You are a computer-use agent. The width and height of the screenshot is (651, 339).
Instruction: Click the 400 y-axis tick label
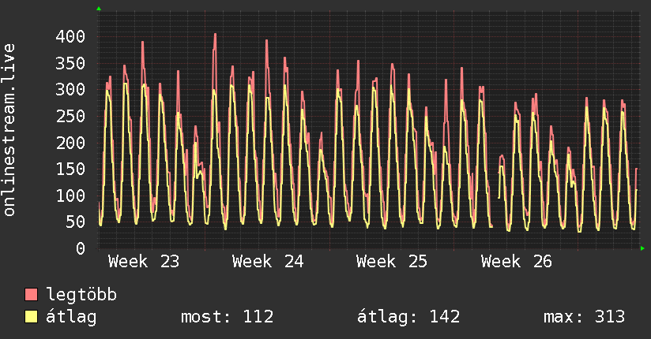[x=70, y=36]
